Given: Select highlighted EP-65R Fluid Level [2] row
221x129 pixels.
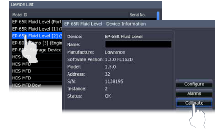Looking at the screenshot, I should click(x=37, y=36).
